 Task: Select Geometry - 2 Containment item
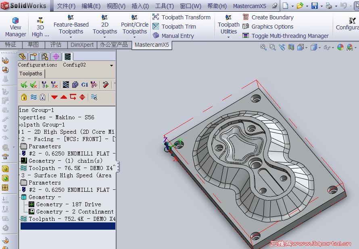point(75,212)
